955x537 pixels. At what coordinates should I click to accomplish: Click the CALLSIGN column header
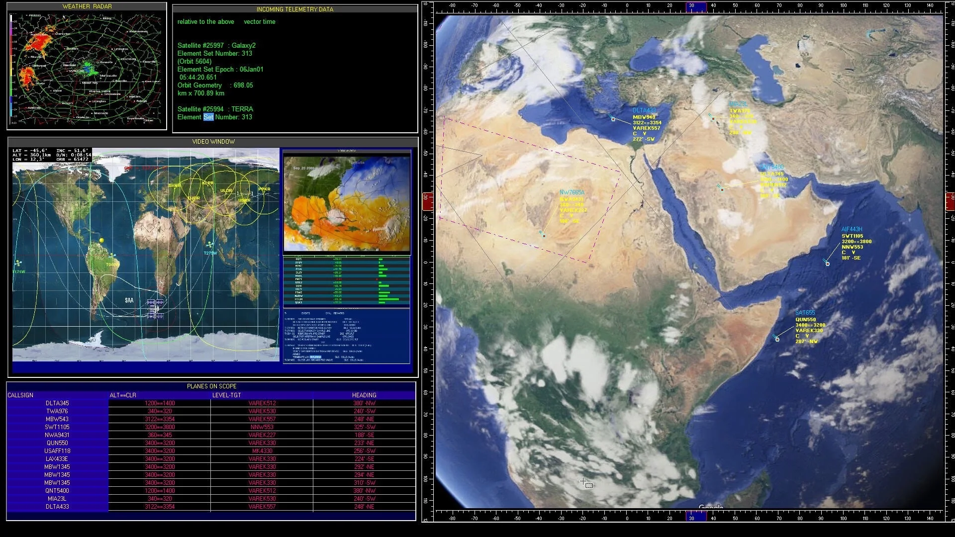(x=20, y=395)
